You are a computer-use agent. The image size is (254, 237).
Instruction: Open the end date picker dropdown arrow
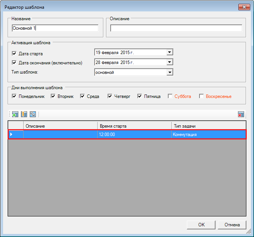point(170,62)
